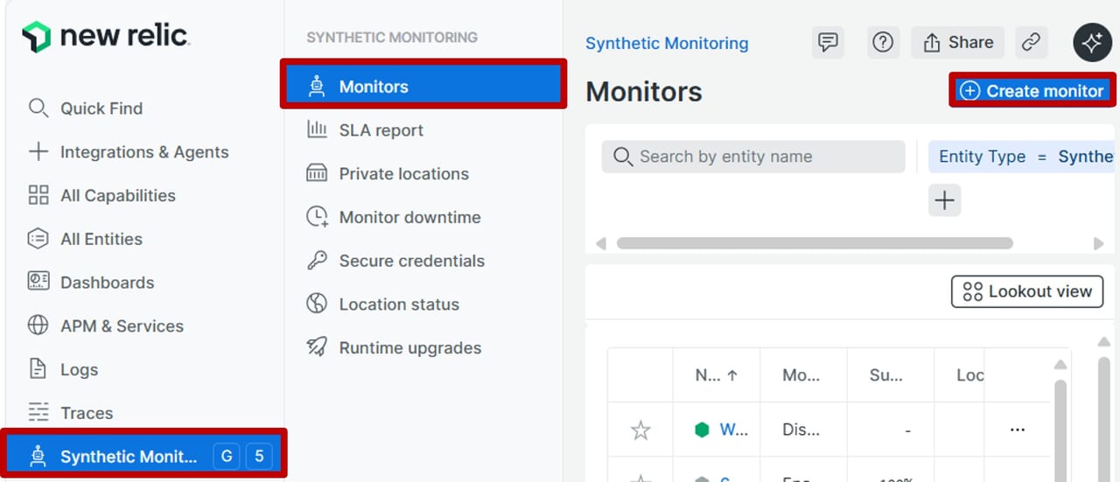Open the first monitor row's ellipsis menu
The height and width of the screenshot is (482, 1120).
[1017, 430]
